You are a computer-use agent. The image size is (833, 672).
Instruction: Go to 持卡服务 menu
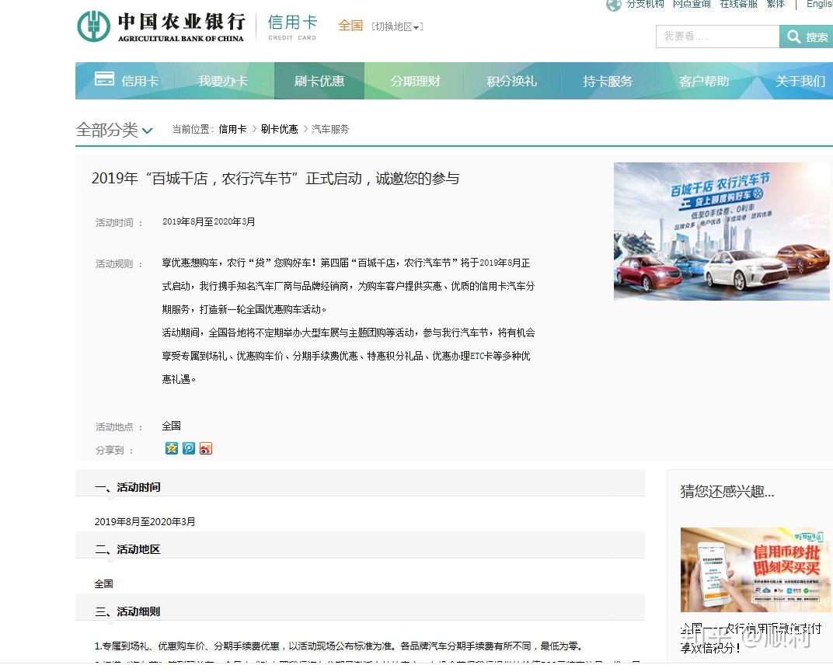(x=608, y=81)
